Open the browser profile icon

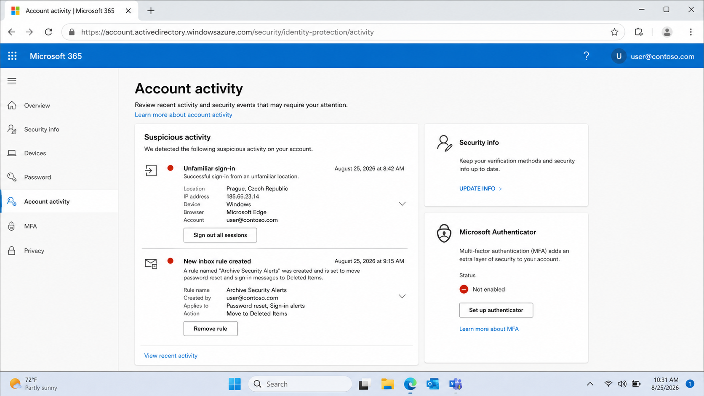click(x=667, y=32)
